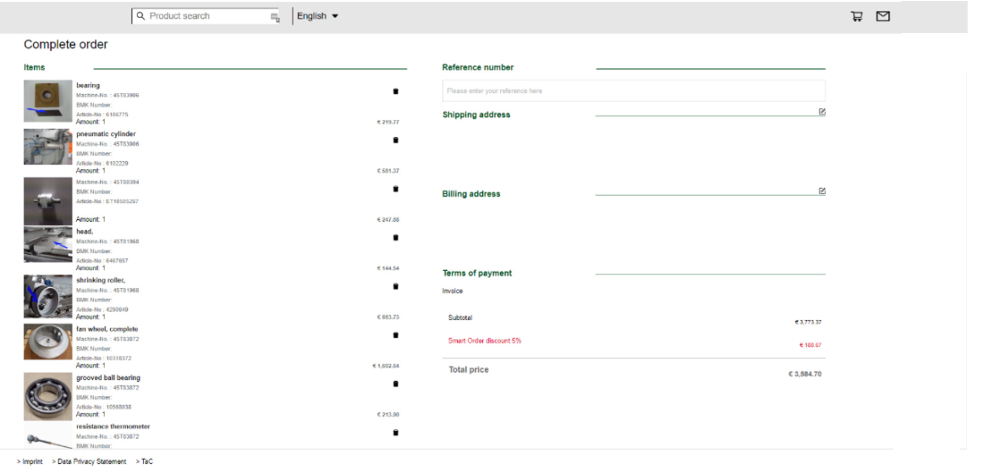
Task: Delete the shrinking roller item
Action: (396, 287)
